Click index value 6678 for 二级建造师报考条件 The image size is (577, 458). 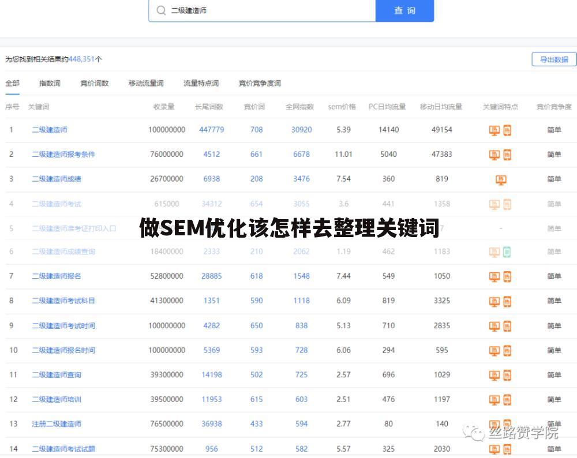click(x=301, y=154)
